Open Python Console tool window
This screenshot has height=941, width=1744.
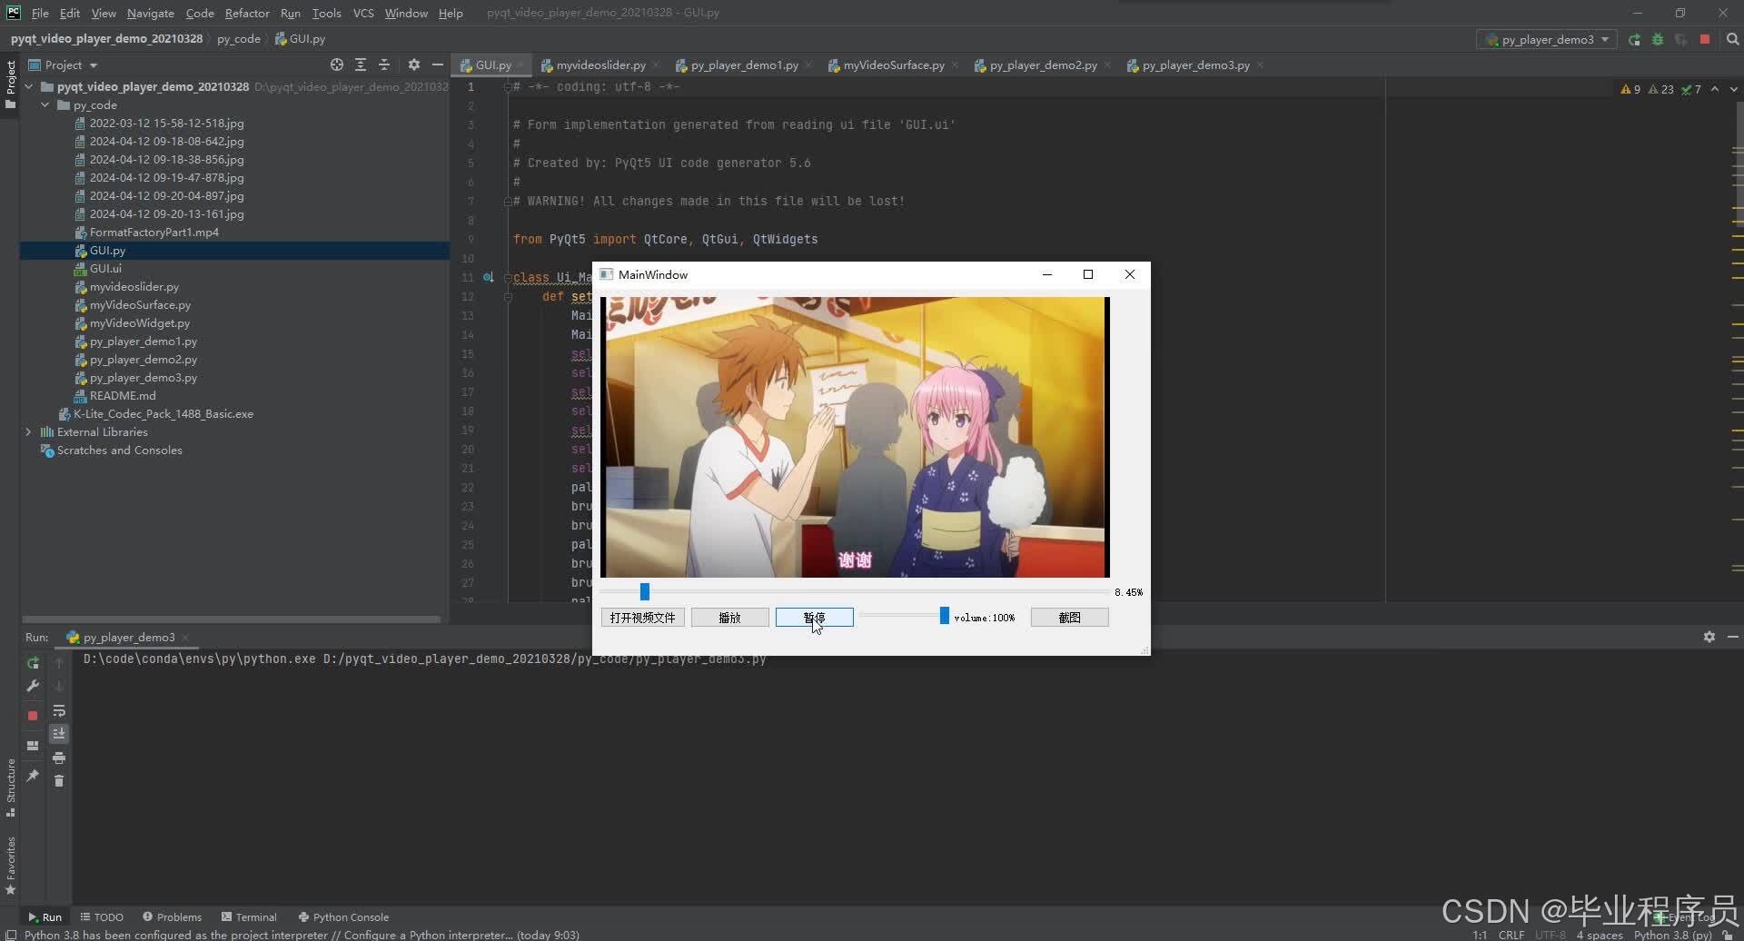pyautogui.click(x=344, y=916)
